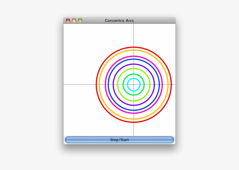The image size is (239, 170).
Task: Click the vertical axis line
Action: point(133,35)
